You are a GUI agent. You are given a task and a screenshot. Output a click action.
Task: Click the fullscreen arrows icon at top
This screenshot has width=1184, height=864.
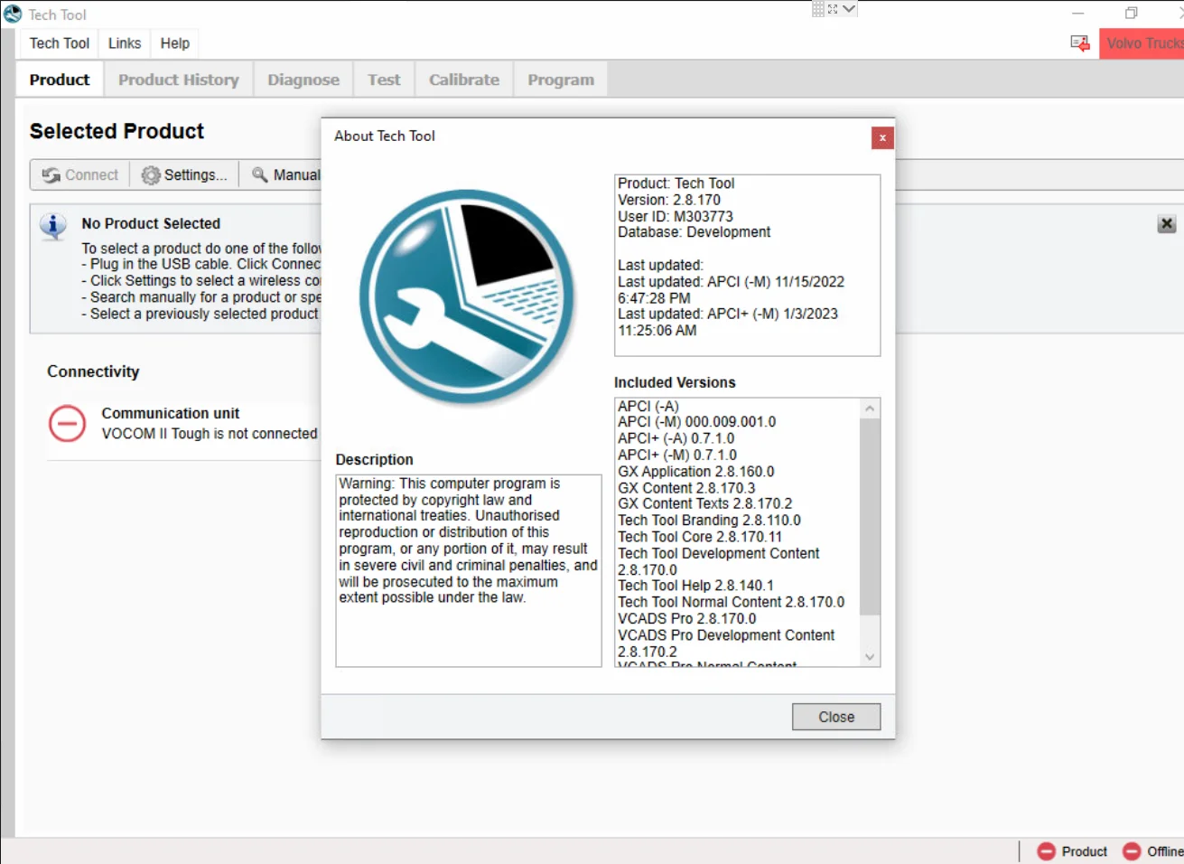pyautogui.click(x=833, y=7)
